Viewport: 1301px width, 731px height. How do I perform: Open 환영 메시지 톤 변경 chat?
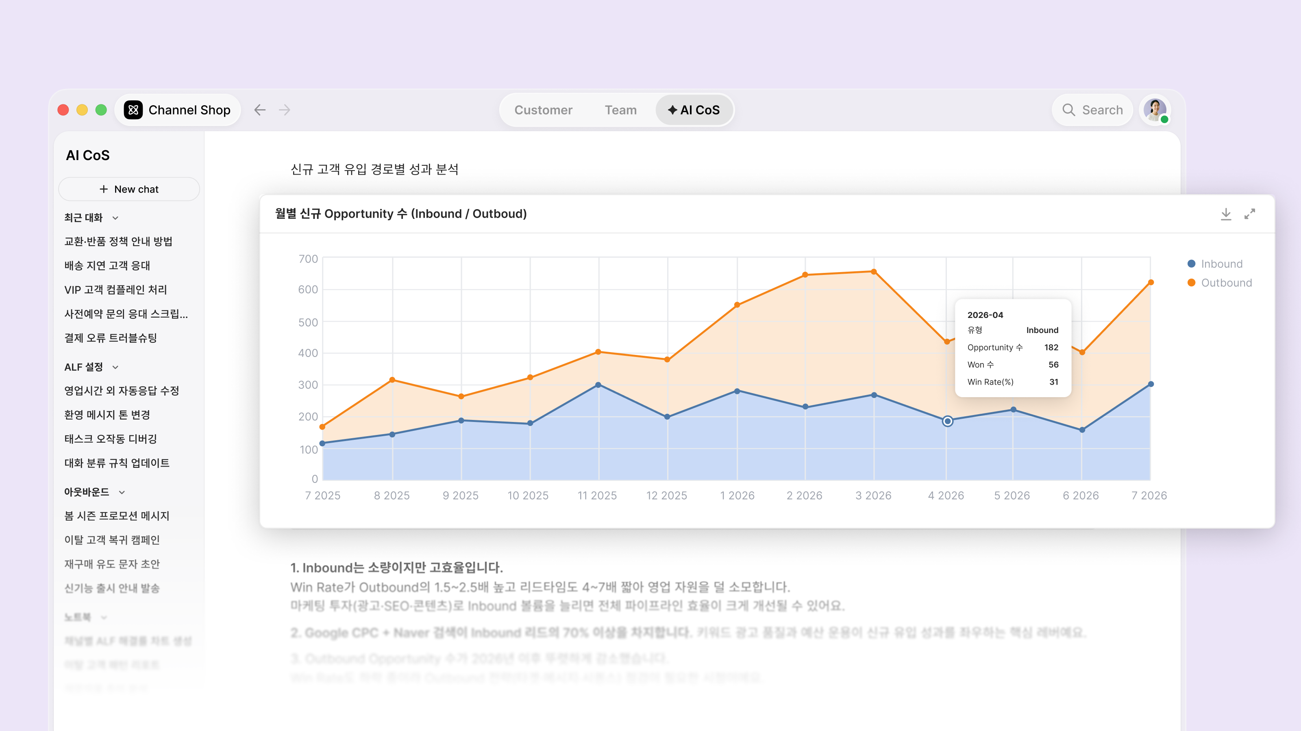click(x=107, y=415)
